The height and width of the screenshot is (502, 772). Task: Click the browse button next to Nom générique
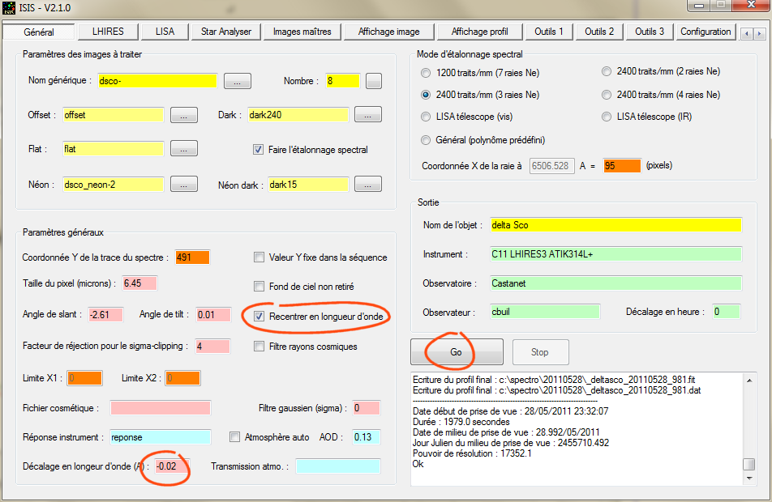pyautogui.click(x=237, y=81)
